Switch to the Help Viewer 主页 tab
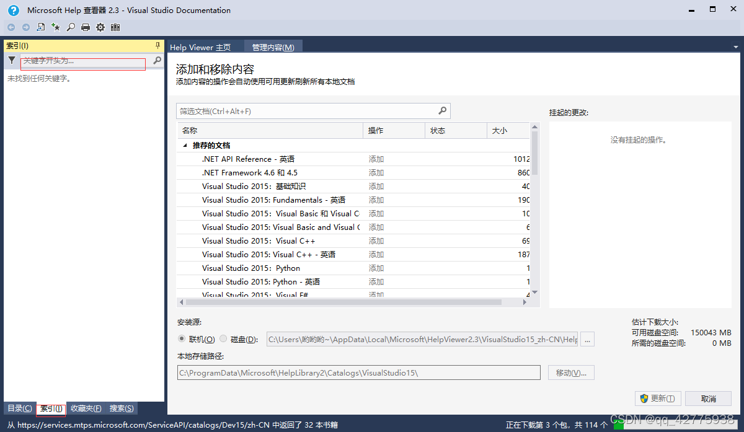 click(200, 47)
